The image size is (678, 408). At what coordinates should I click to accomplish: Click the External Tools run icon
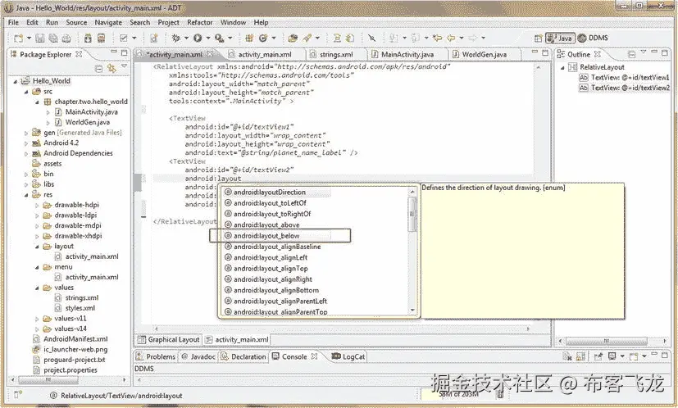[219, 38]
